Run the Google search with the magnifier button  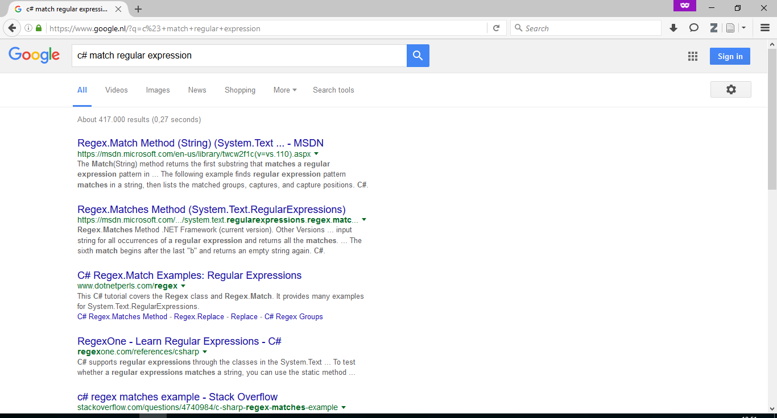(x=418, y=56)
